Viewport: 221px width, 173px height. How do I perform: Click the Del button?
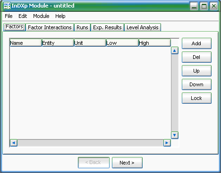coord(196,57)
